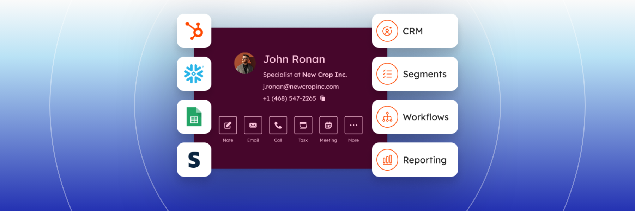Create a Task via Task icon
The height and width of the screenshot is (211, 635).
303,125
